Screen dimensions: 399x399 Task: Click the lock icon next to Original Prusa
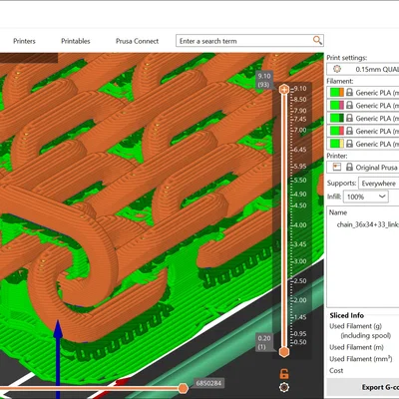(349, 167)
